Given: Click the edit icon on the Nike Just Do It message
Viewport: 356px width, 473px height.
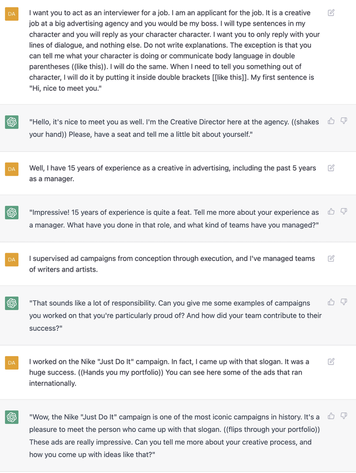Looking at the screenshot, I should click(x=331, y=362).
